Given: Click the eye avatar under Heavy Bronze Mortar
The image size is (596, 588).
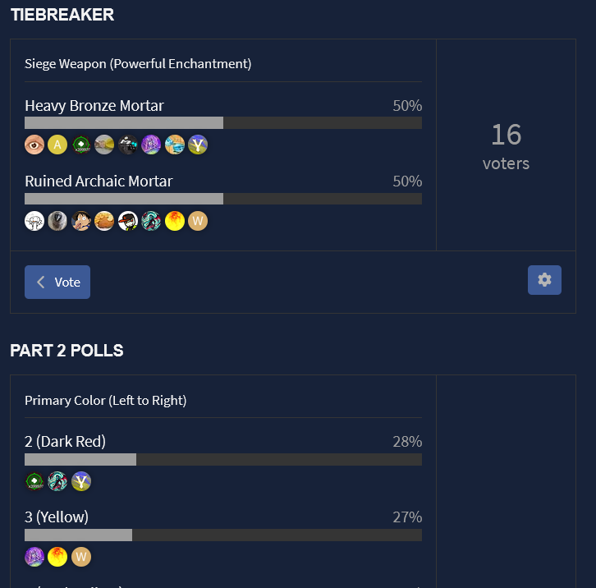Looking at the screenshot, I should 34,145.
